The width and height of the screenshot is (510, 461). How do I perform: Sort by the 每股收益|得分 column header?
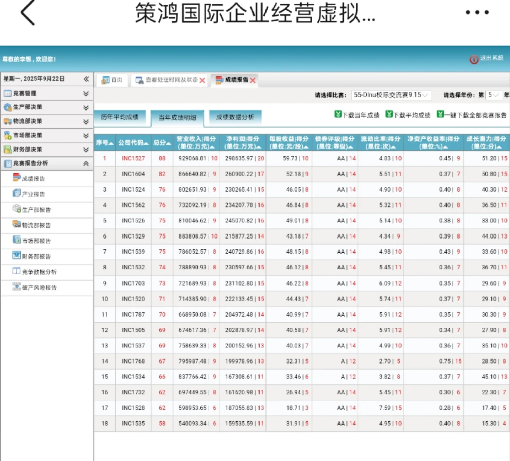click(289, 143)
